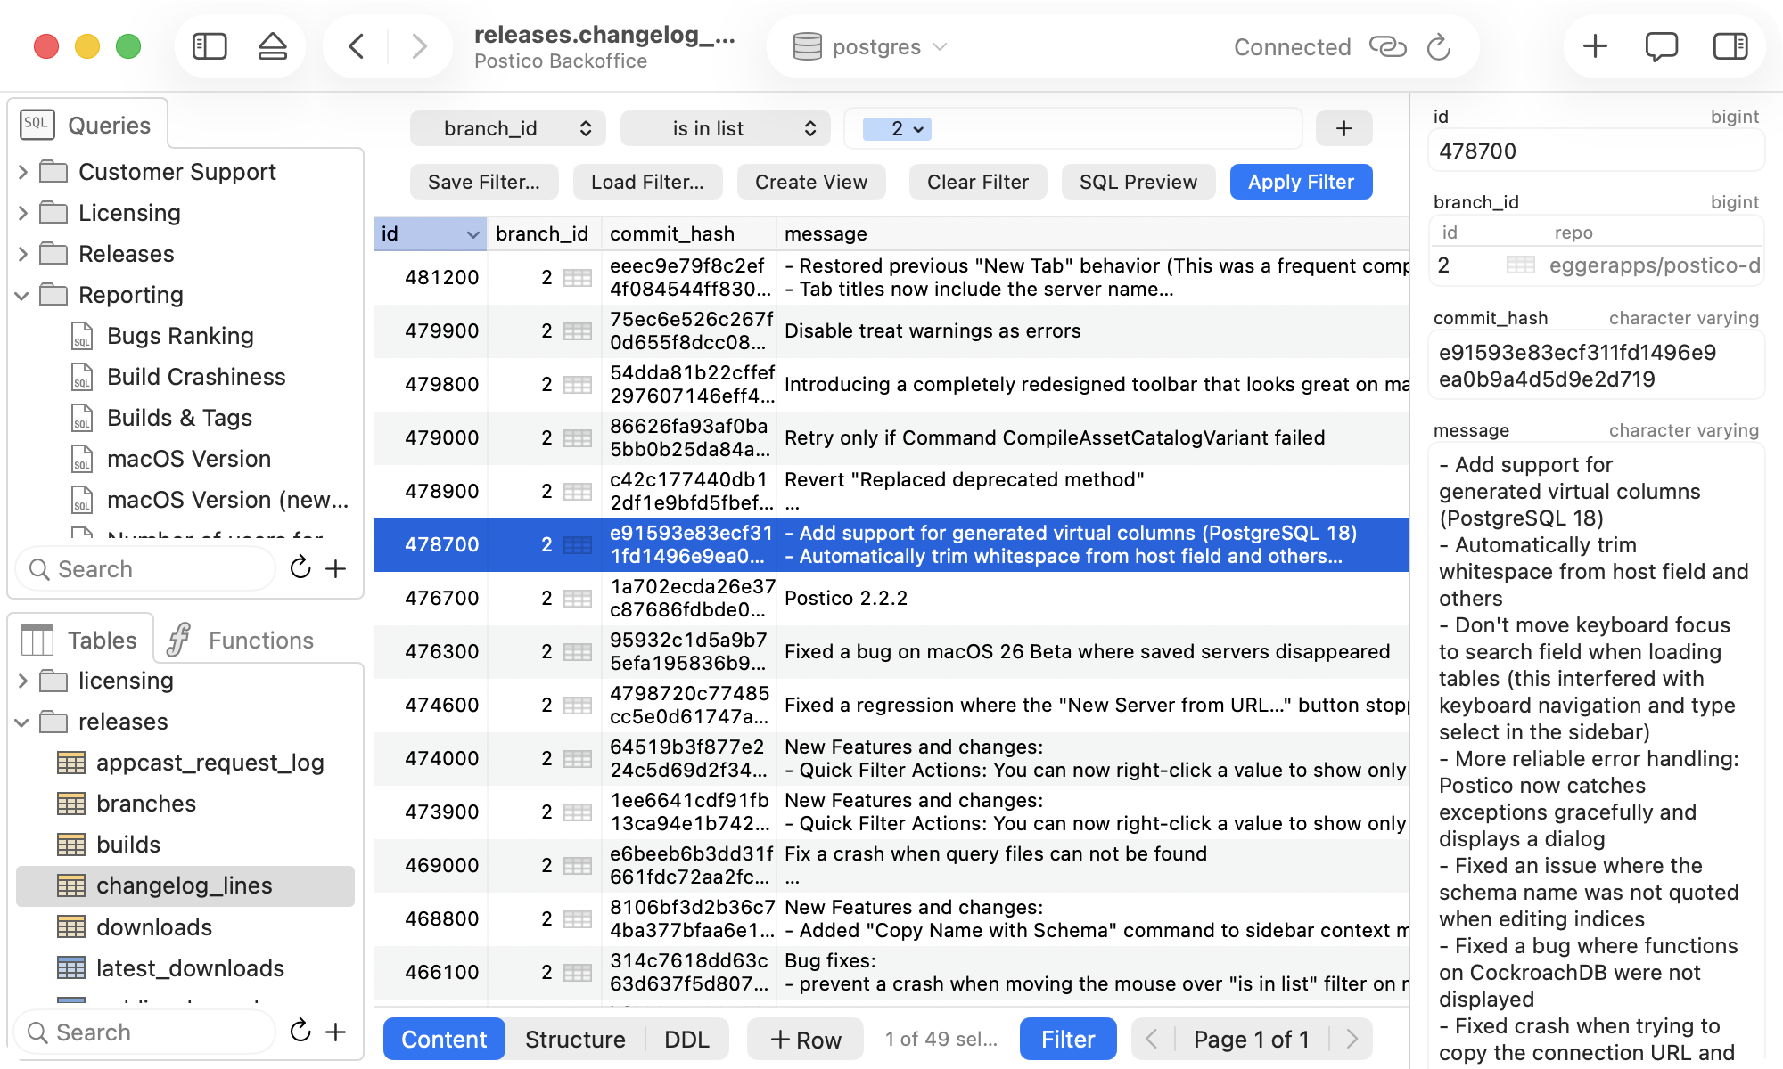1783x1069 pixels.
Task: Click the connection link icon
Action: pyautogui.click(x=1387, y=46)
